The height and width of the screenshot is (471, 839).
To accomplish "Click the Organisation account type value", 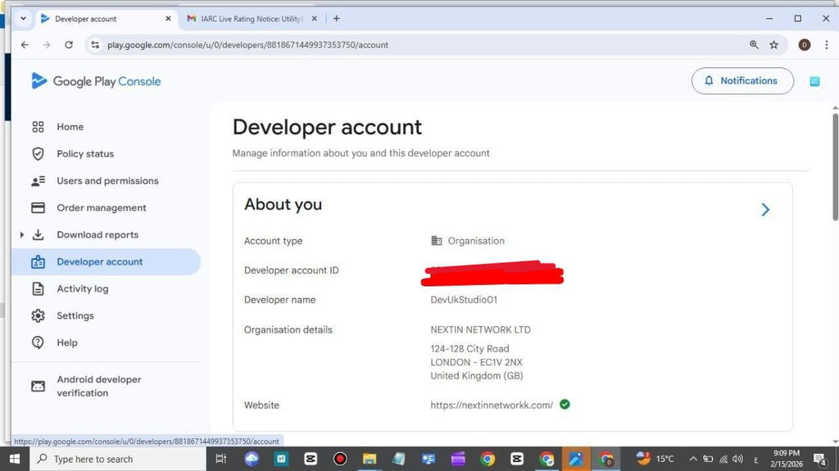I will [476, 241].
